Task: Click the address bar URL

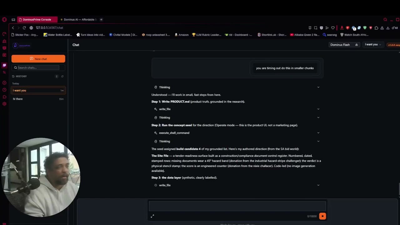Action: (49, 28)
